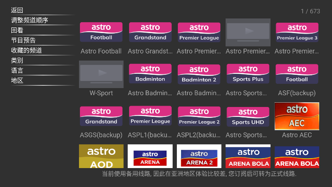The width and height of the screenshot is (332, 187).
Task: Open the Astro Arena channel logo
Action: click(x=150, y=156)
